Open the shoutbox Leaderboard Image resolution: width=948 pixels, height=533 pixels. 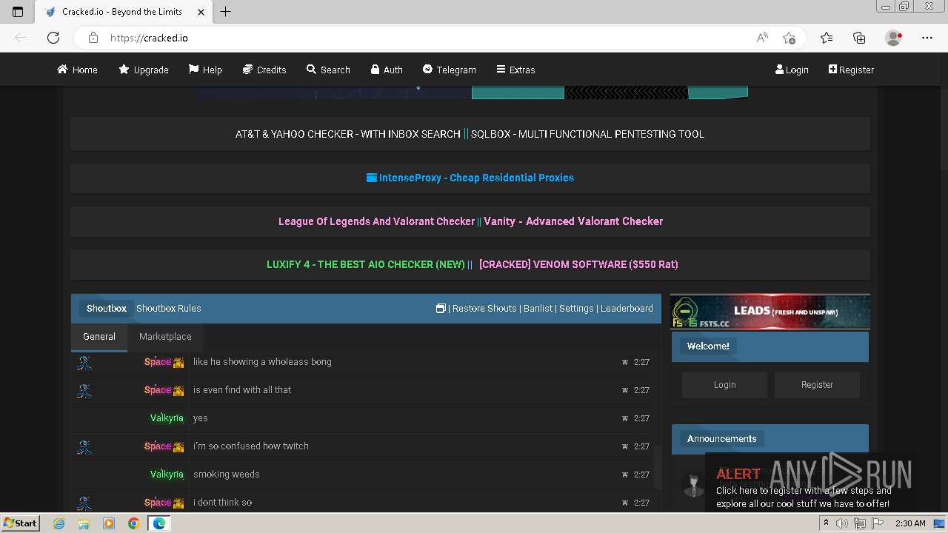click(627, 309)
